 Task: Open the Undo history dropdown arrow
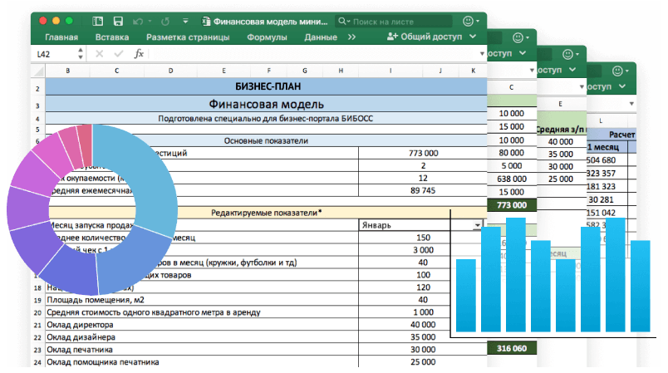tap(150, 22)
